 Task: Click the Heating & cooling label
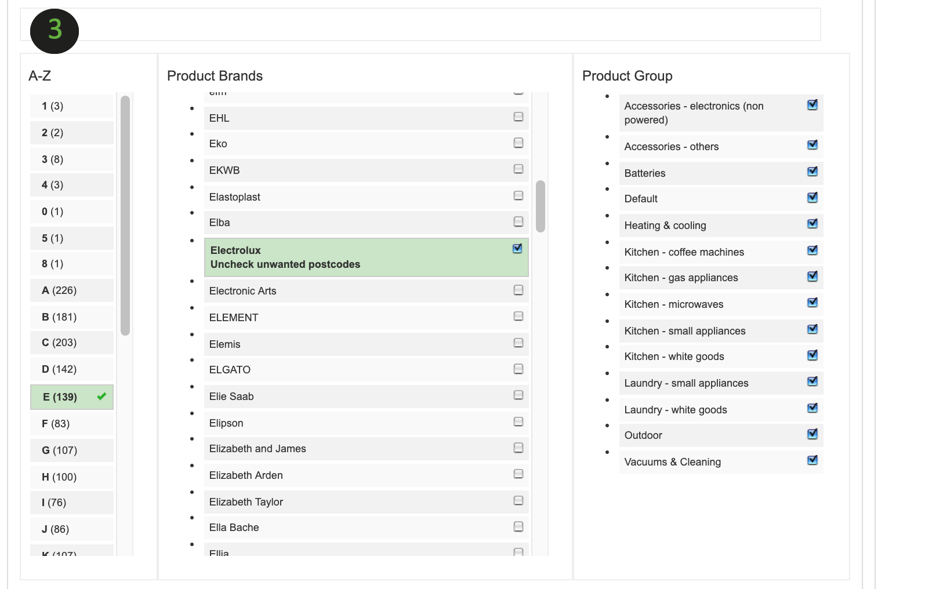tap(665, 226)
